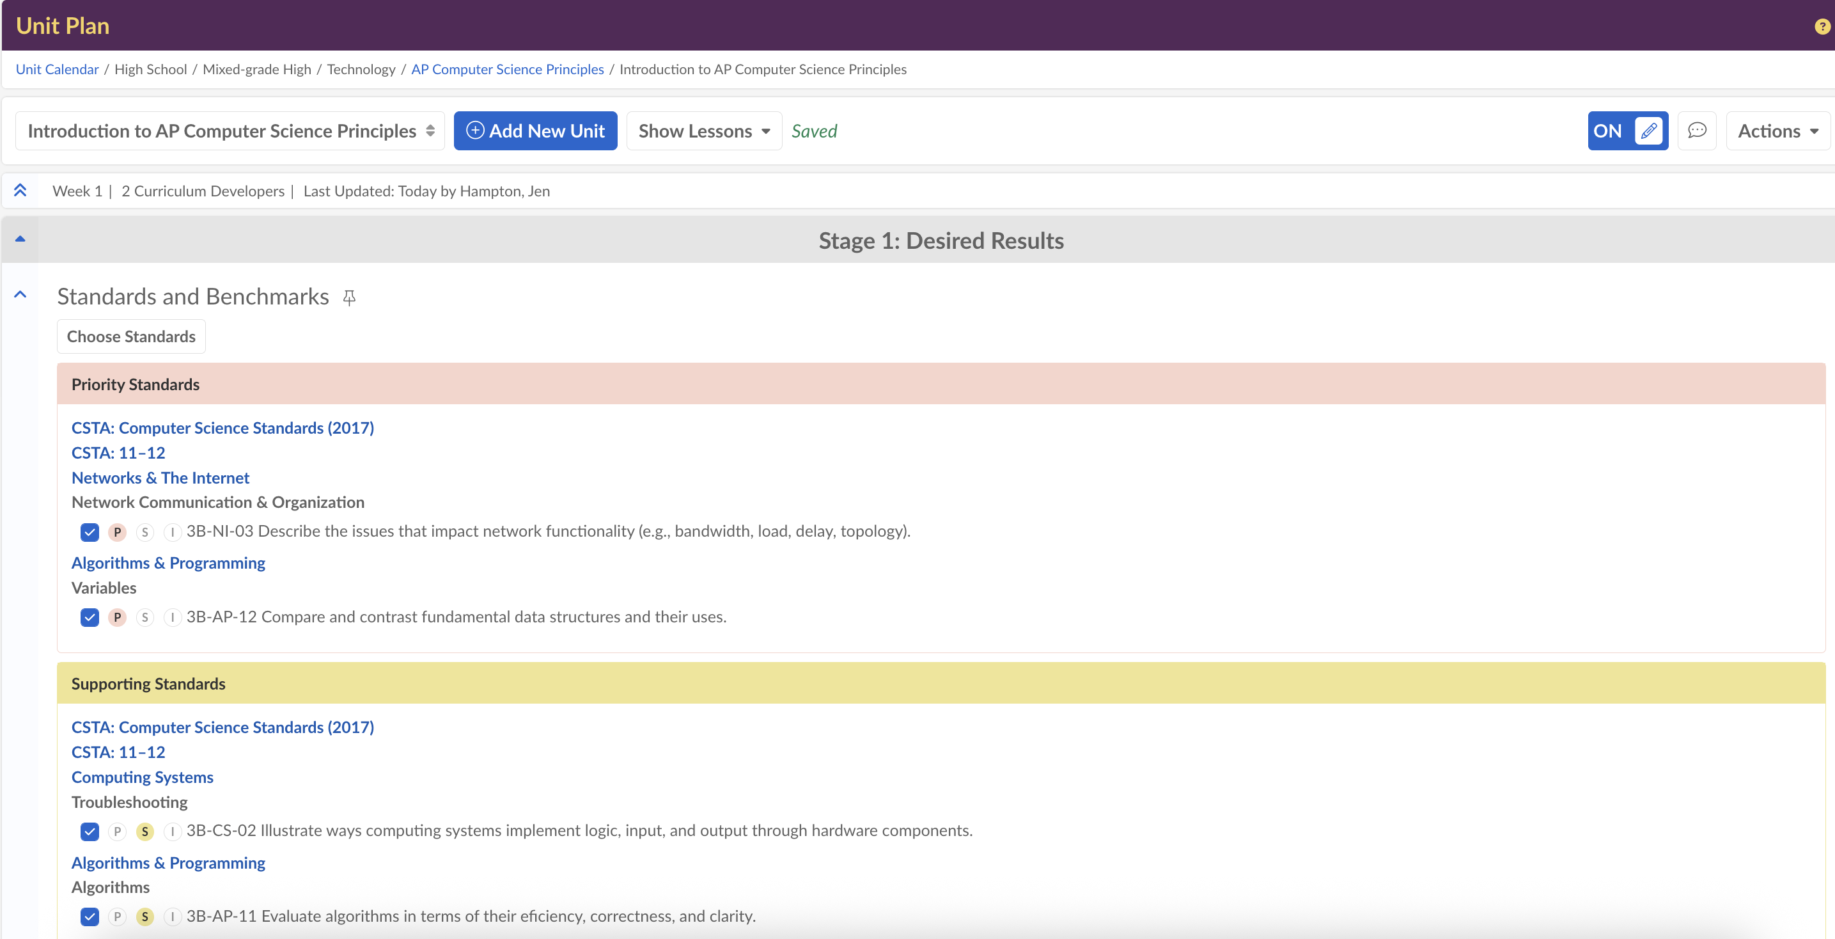The height and width of the screenshot is (939, 1835).
Task: Click the 'Week 1' label
Action: [77, 191]
